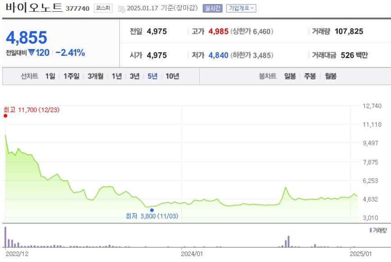Click the 12,740 price axis label
This screenshot has height=262, width=391.
372,106
